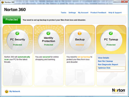Click the My Network house icon
Screen dimensions: 129x97
tap(7, 91)
